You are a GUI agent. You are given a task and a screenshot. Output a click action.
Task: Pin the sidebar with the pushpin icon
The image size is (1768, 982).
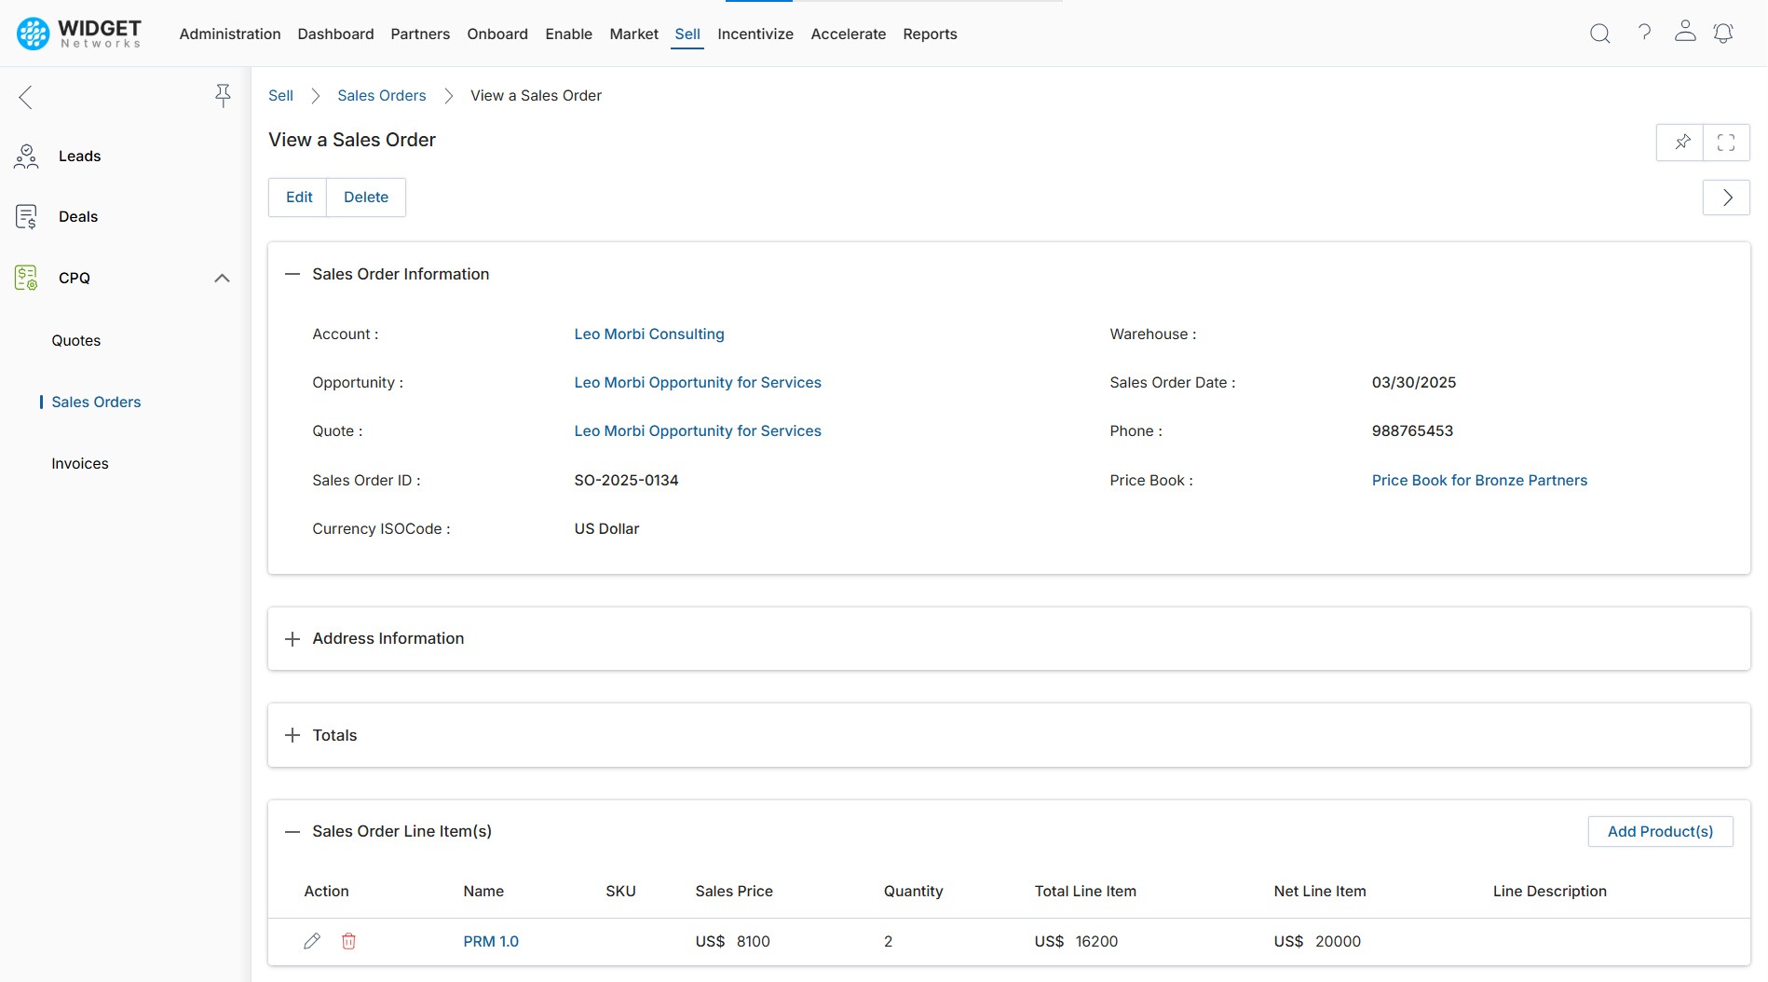click(x=223, y=96)
